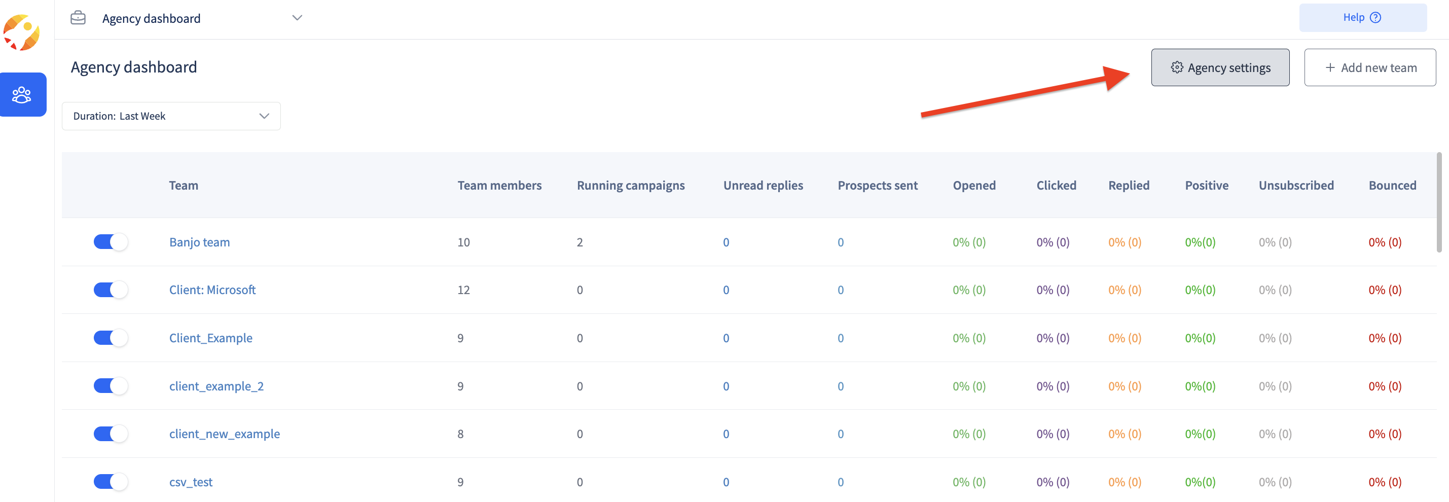The height and width of the screenshot is (502, 1449).
Task: Open the Client_Example team link
Action: 211,338
